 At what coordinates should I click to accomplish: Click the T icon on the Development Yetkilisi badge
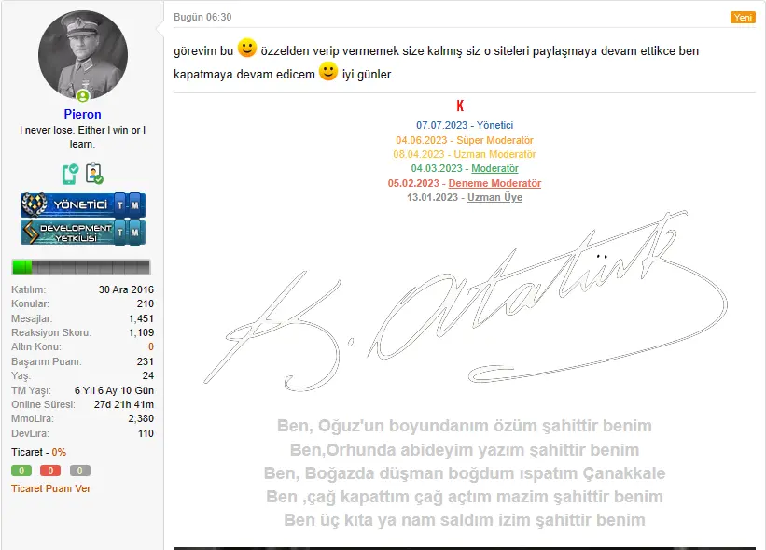point(122,230)
